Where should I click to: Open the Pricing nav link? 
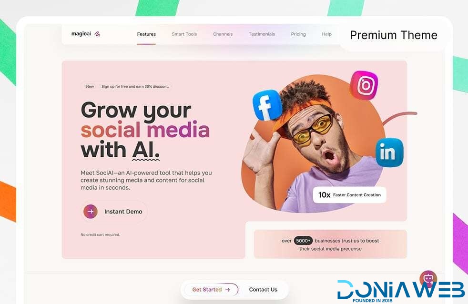click(x=298, y=34)
